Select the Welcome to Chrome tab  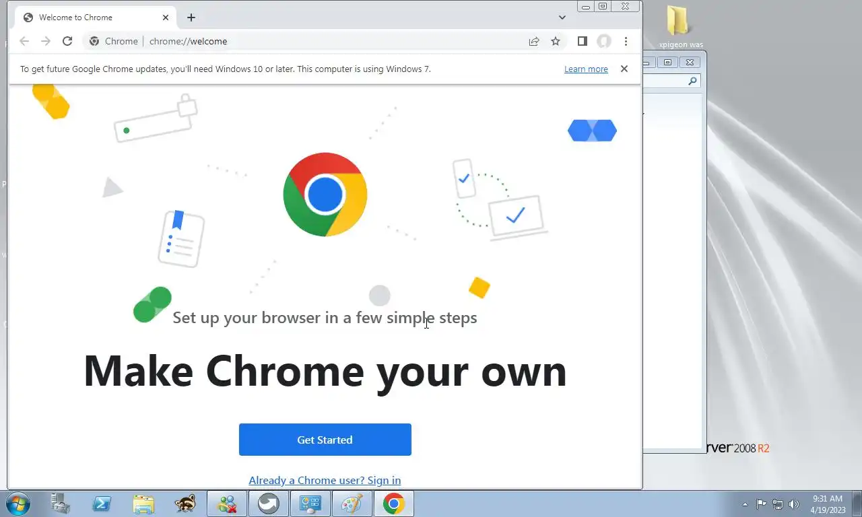(96, 18)
